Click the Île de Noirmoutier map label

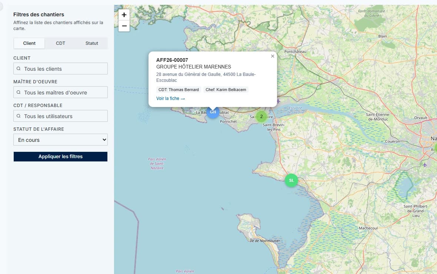coord(265,241)
